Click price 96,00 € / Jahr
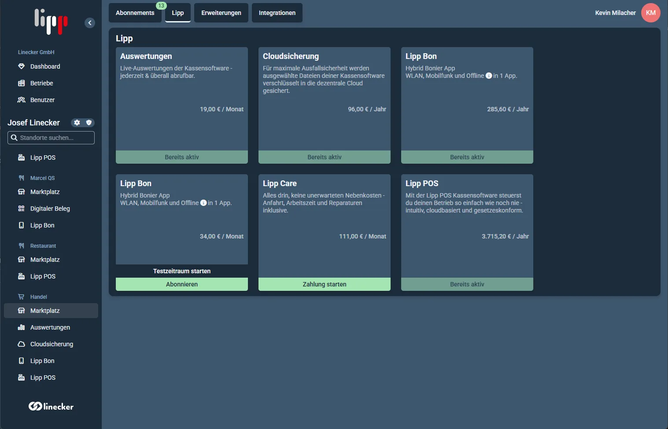The height and width of the screenshot is (429, 668). pyautogui.click(x=367, y=109)
